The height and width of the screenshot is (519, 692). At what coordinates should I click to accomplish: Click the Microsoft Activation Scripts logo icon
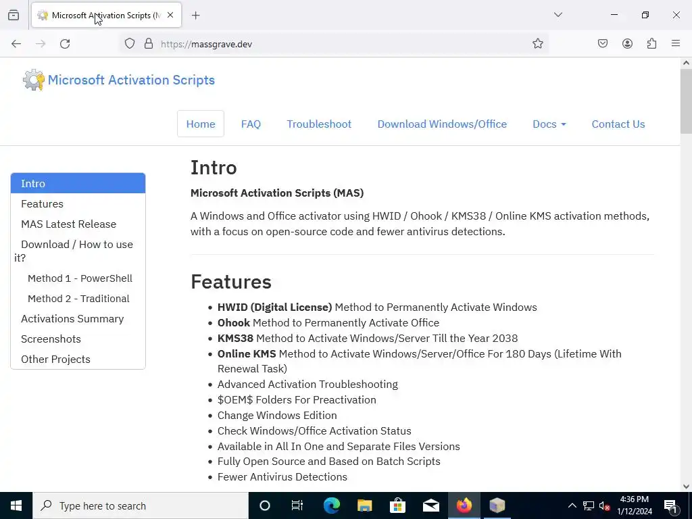click(34, 80)
